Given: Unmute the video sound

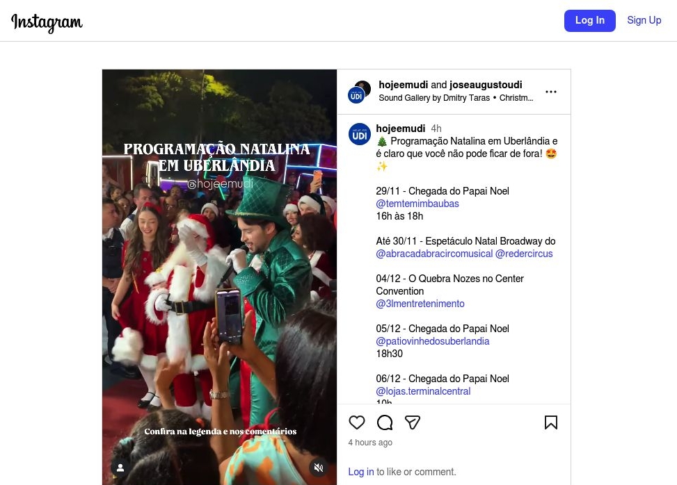Looking at the screenshot, I should tap(319, 468).
